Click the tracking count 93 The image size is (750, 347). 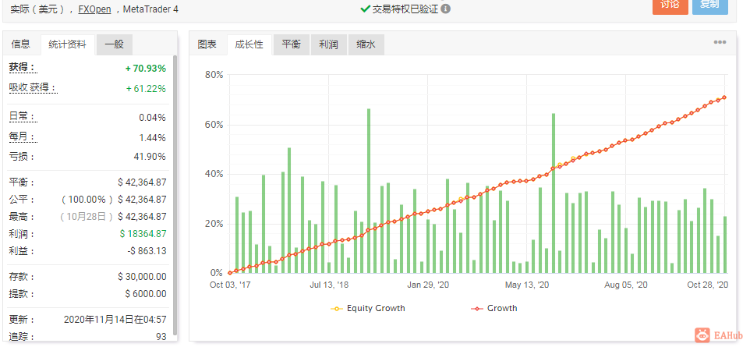(161, 337)
